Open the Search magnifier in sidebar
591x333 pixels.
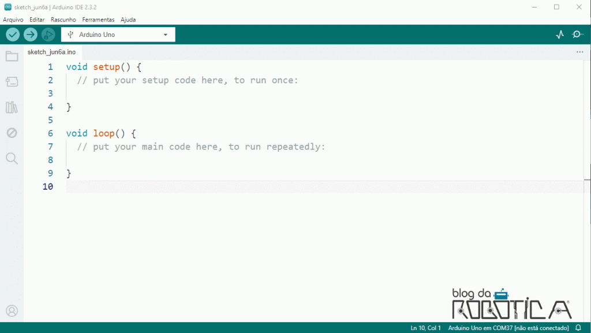12,158
